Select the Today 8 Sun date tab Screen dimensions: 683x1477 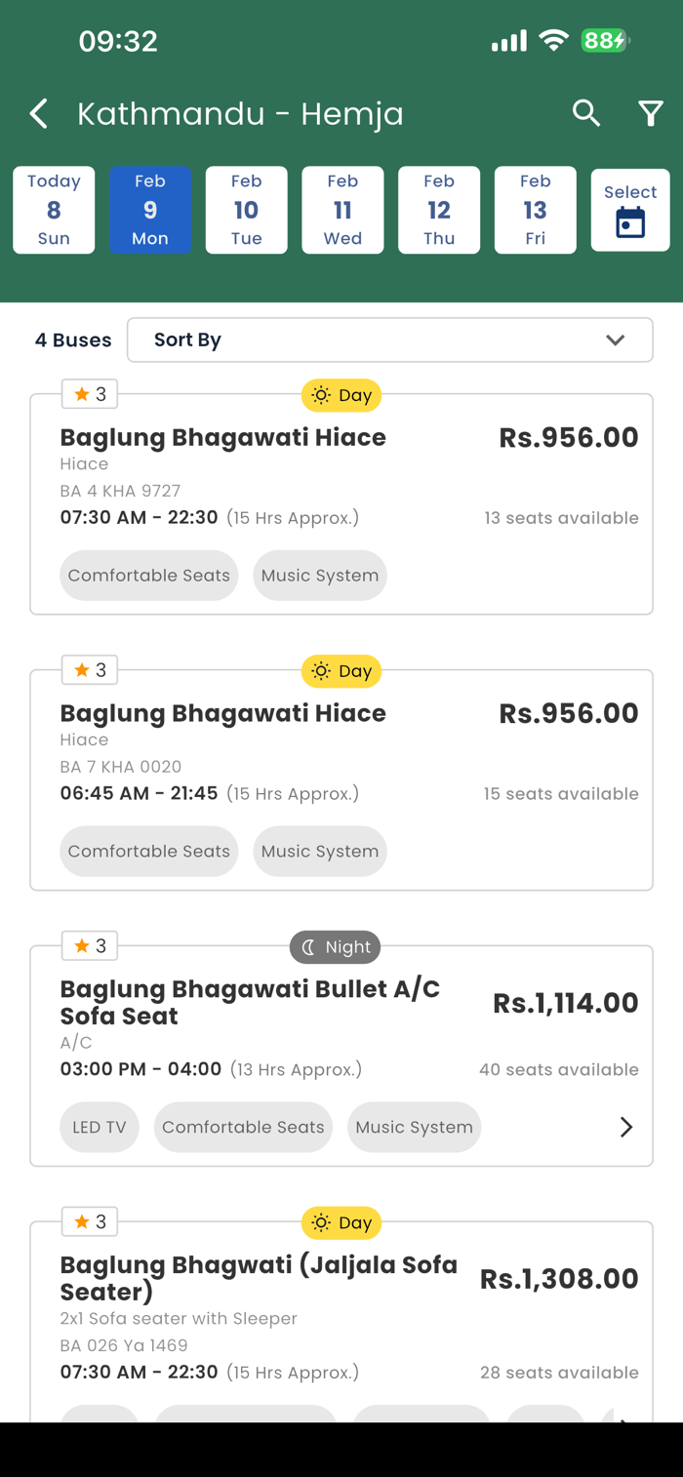54,210
